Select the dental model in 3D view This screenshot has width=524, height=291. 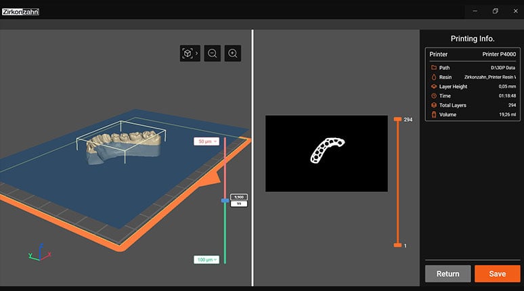tap(124, 146)
